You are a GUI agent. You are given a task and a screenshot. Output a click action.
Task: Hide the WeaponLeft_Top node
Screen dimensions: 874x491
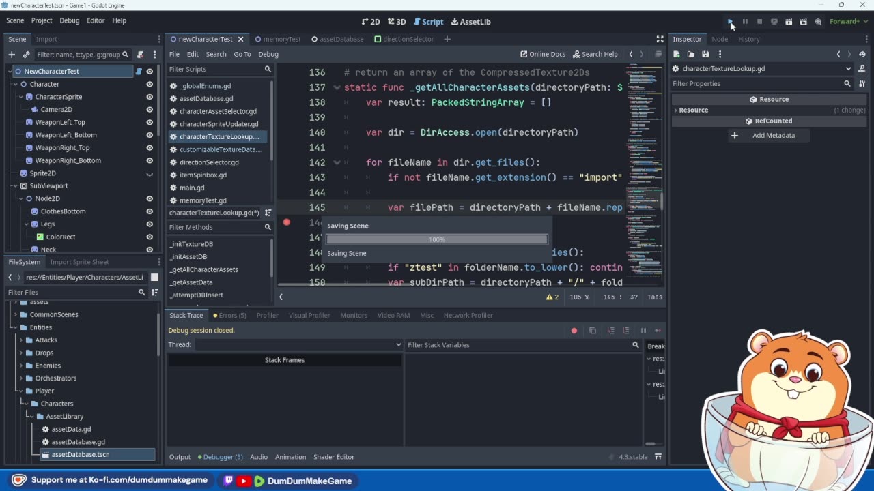(150, 122)
